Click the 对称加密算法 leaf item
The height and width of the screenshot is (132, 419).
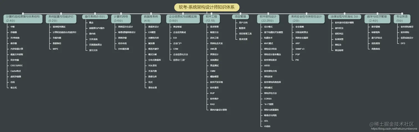click(302, 32)
